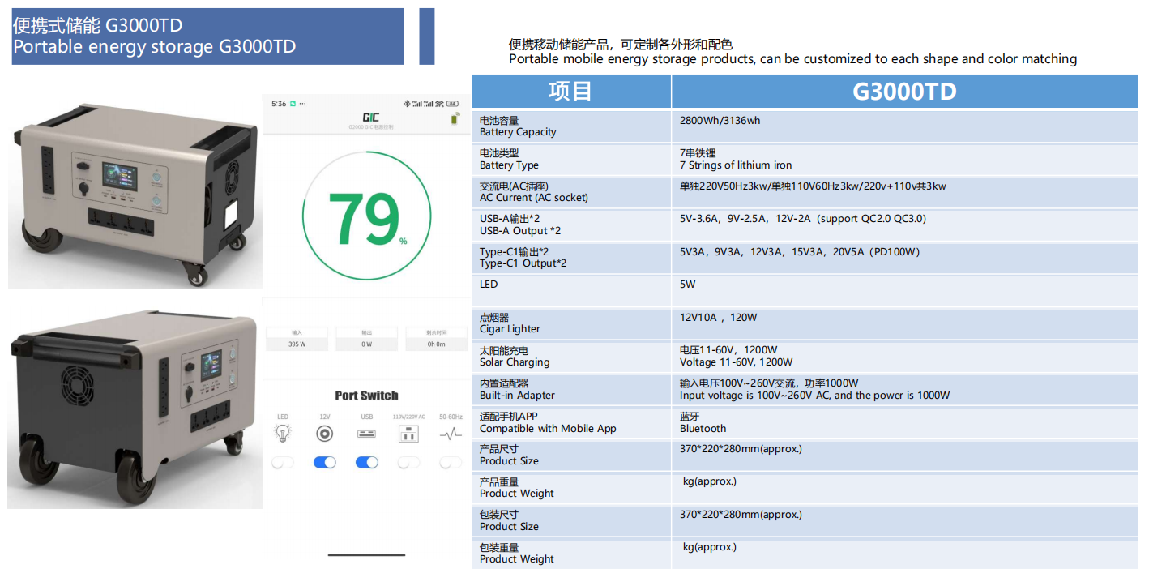Tap the battery device icon in app header
Viewport: 1149px width, 569px height.
455,119
